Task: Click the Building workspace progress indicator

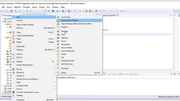Action: (169, 97)
